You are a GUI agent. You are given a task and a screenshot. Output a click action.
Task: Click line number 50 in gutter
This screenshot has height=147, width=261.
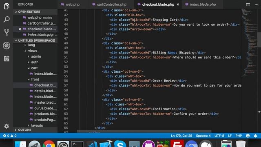click(66, 53)
